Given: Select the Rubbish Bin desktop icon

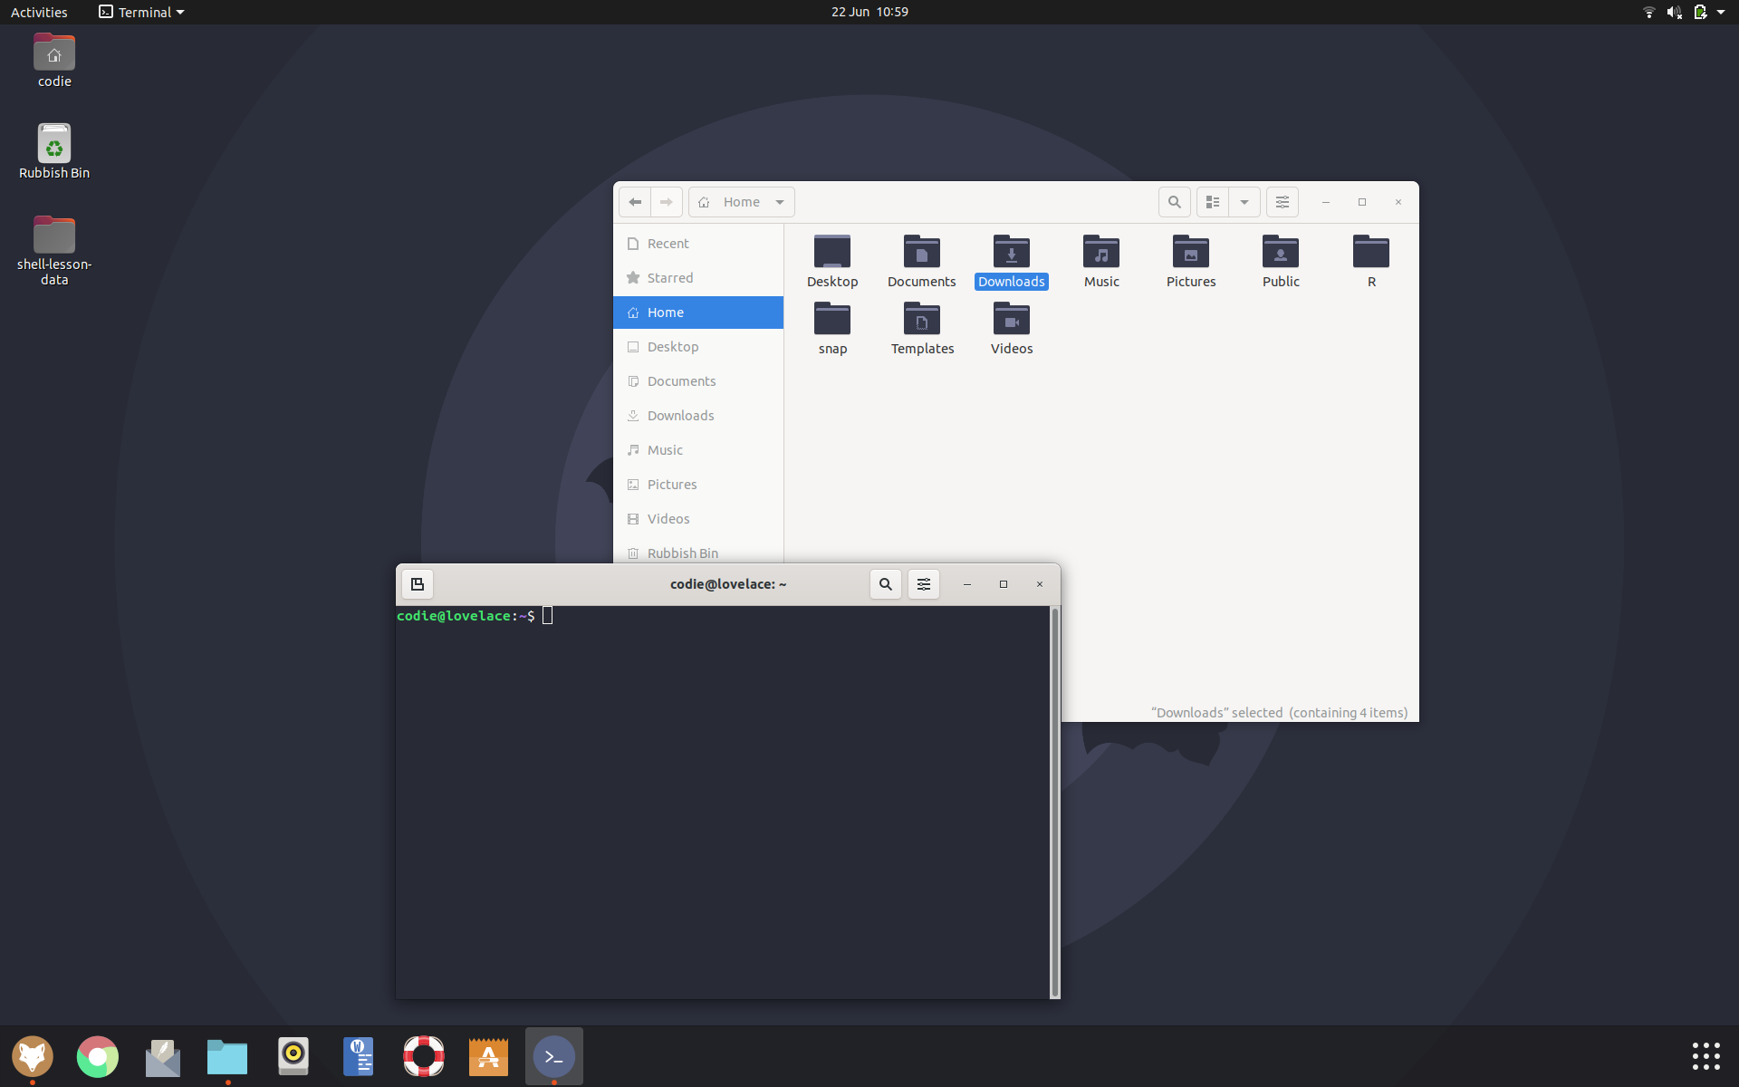Looking at the screenshot, I should [x=54, y=152].
